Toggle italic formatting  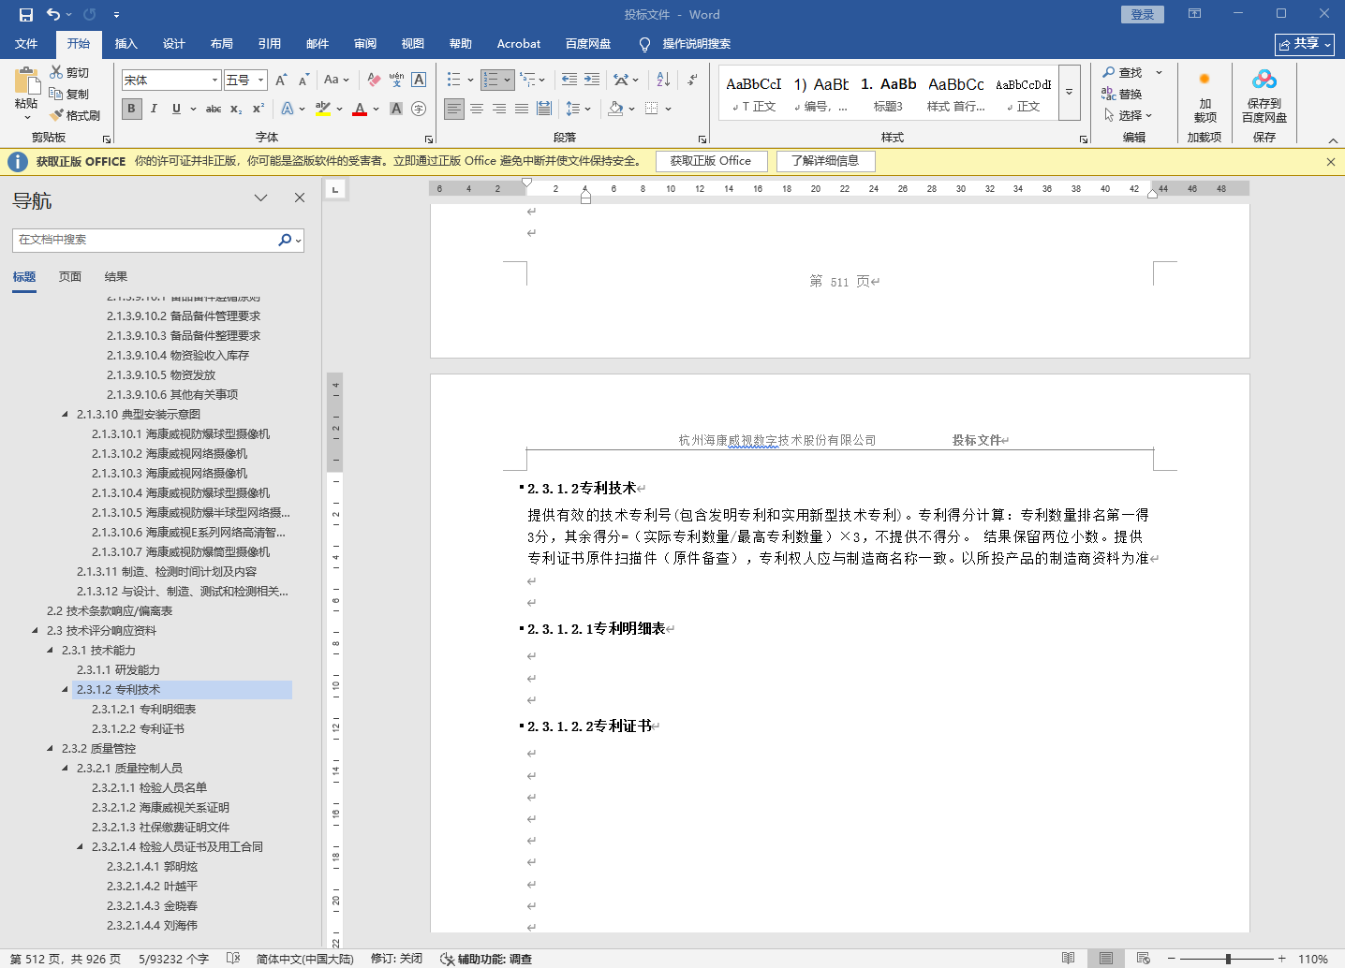154,109
